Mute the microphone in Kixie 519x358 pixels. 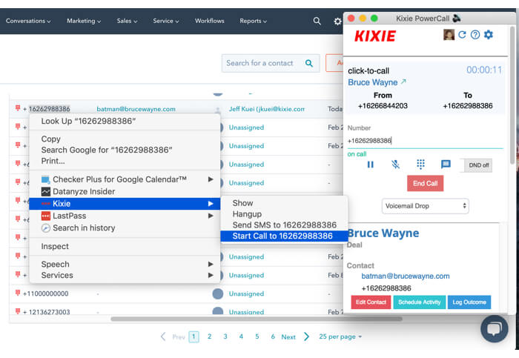point(395,164)
